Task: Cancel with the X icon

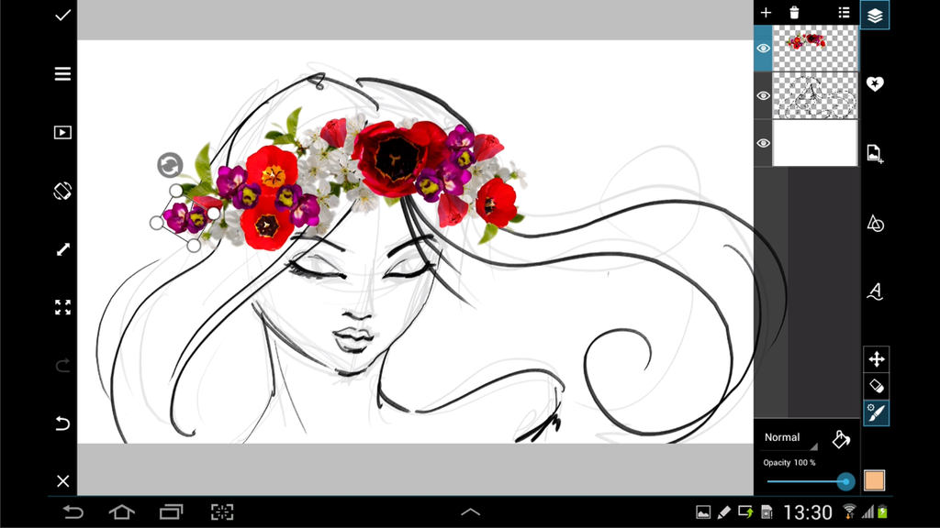Action: coord(63,480)
